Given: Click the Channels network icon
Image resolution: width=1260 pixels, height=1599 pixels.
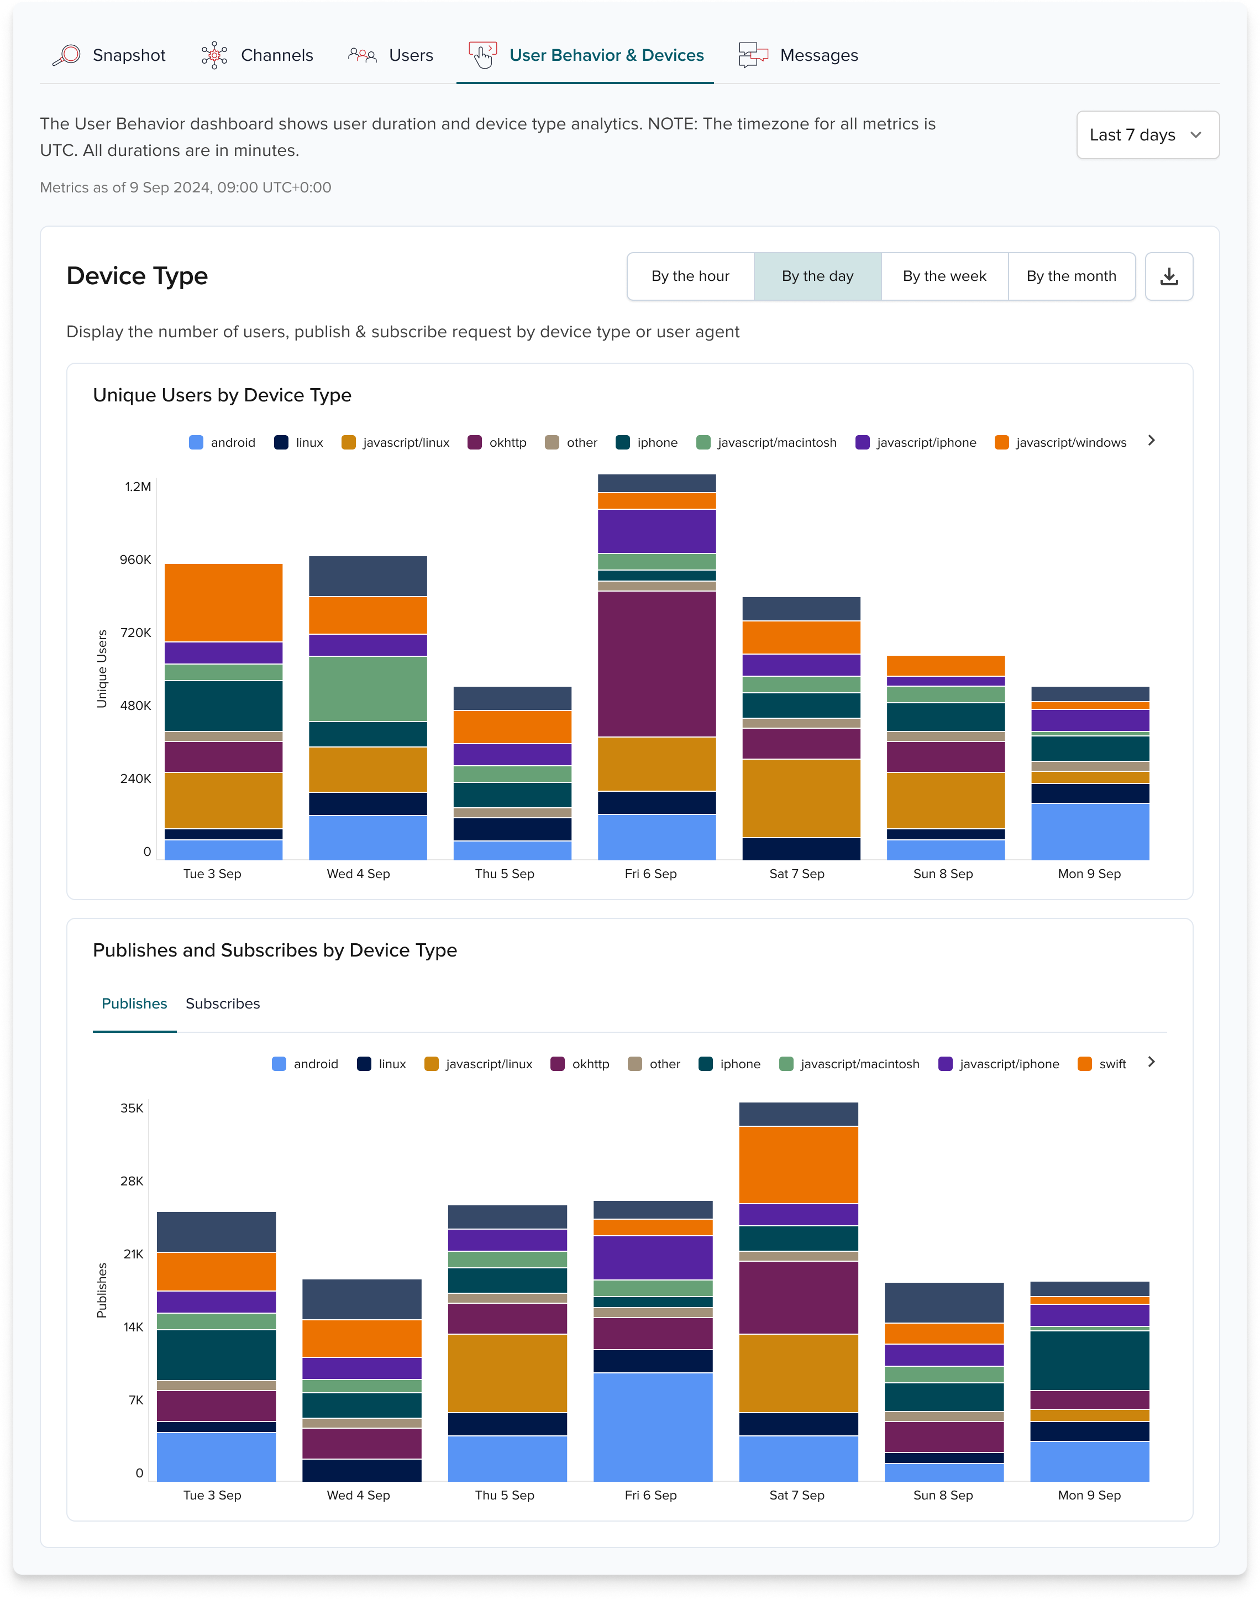Looking at the screenshot, I should pyautogui.click(x=213, y=55).
